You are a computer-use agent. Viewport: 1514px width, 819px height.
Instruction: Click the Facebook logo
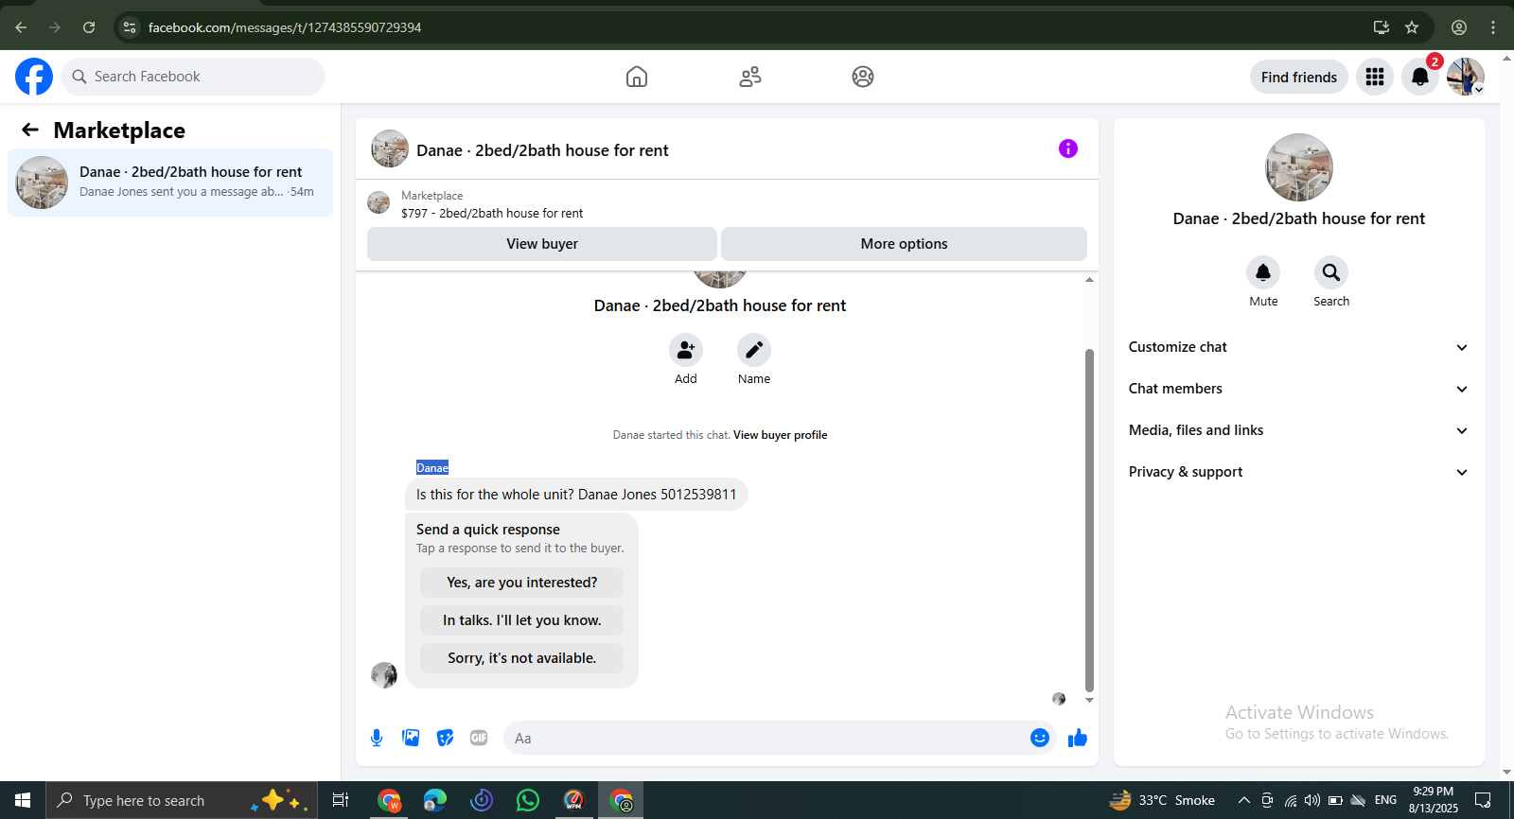(x=34, y=77)
